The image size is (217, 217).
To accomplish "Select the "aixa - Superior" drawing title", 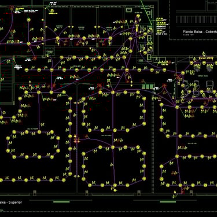I will click(11, 203).
